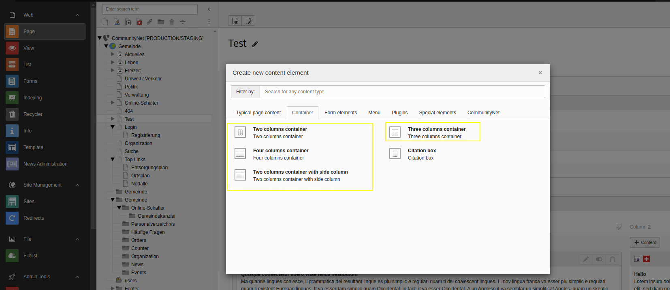The image size is (670, 290).
Task: Collapse the Login tree node
Action: (113, 127)
